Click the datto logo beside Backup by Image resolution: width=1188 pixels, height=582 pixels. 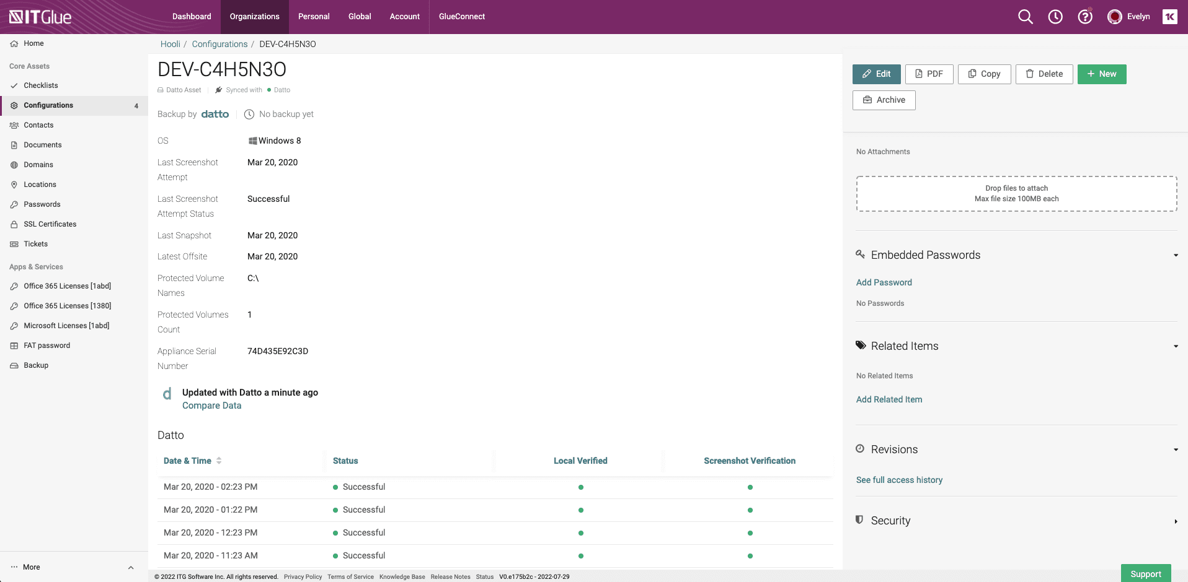[215, 114]
